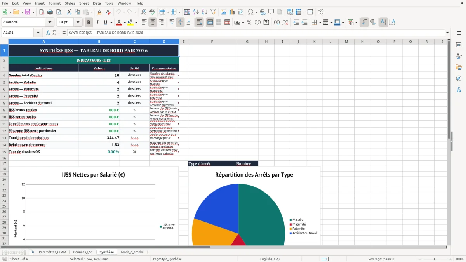Click the Clone Formatting paintbrush icon

point(100,12)
